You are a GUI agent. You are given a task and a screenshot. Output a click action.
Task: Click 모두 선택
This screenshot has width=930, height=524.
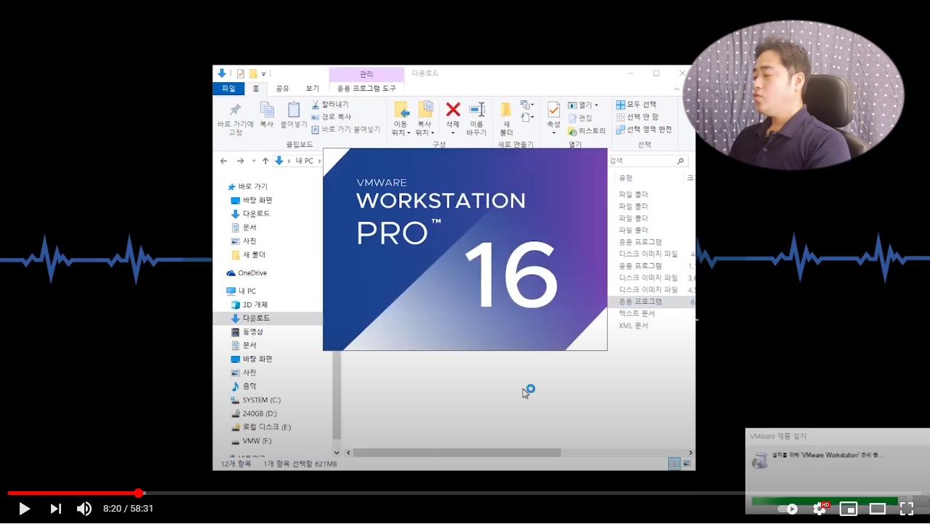click(x=636, y=105)
